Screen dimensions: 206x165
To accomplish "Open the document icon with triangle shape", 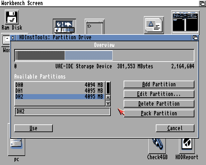I will point(154,25).
